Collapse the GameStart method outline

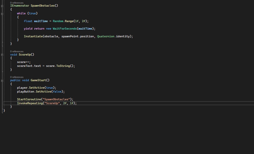coord(2,81)
